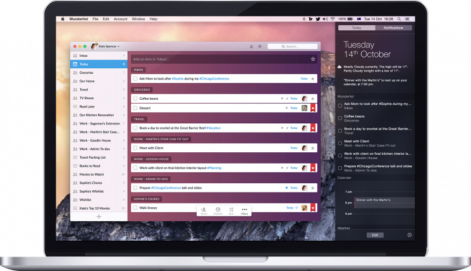Screen dimensions: 471x271
Task: Click the settings gear in Notification Center
Action: 410,235
